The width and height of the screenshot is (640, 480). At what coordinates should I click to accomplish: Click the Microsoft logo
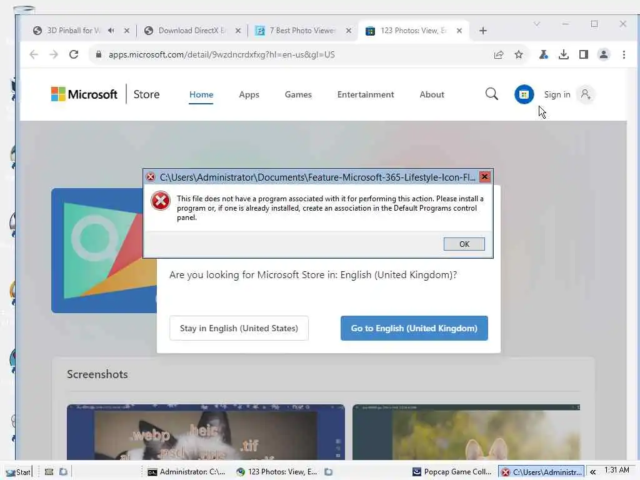[84, 94]
